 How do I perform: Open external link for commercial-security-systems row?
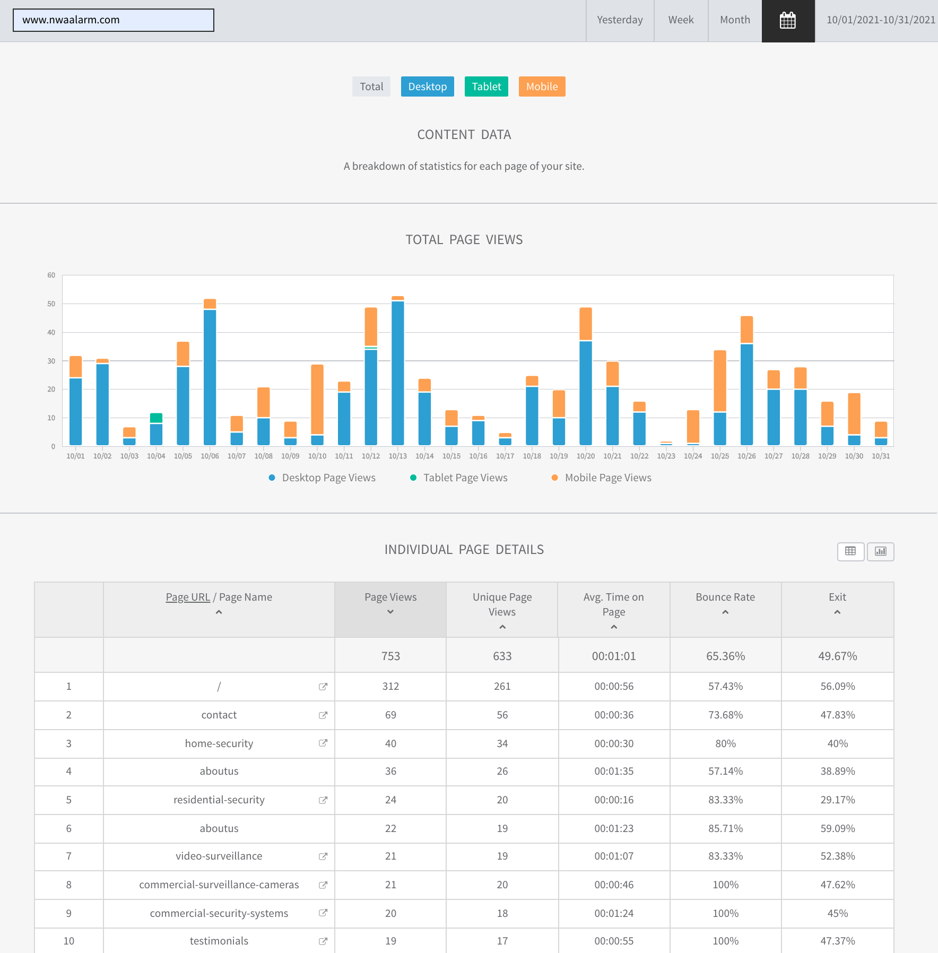[x=323, y=913]
